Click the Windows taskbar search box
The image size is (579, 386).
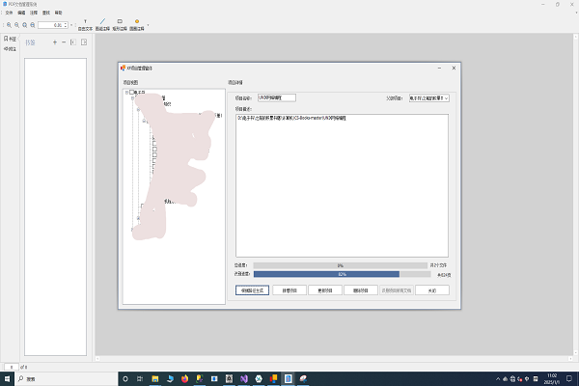[x=67, y=378]
